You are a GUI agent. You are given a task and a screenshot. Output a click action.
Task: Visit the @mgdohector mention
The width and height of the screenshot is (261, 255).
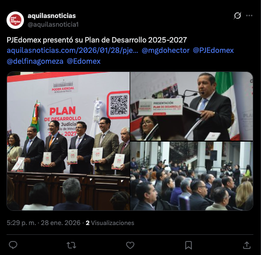(x=166, y=51)
